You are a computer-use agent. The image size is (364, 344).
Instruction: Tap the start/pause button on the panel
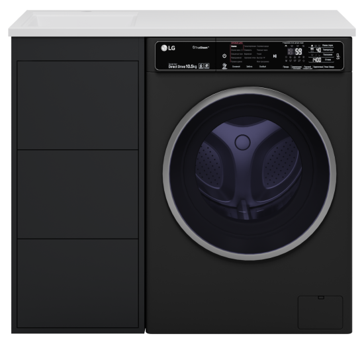coord(275,56)
